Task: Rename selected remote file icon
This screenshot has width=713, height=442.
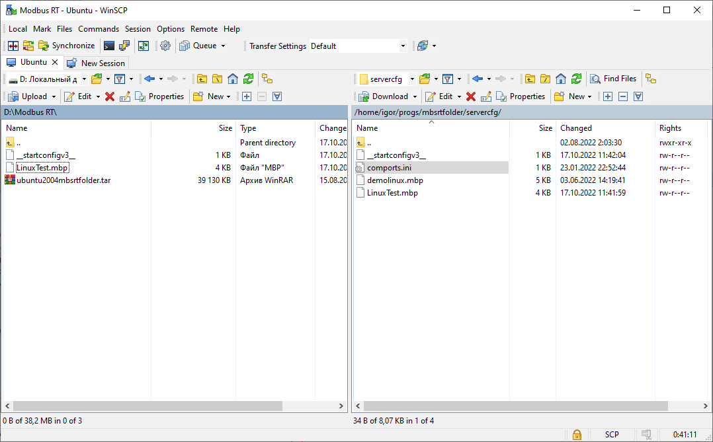Action: (485, 96)
